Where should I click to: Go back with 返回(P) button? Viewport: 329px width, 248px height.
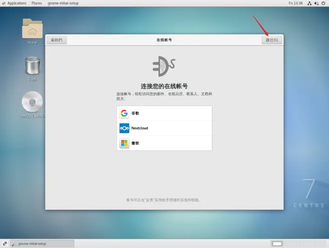(57, 40)
